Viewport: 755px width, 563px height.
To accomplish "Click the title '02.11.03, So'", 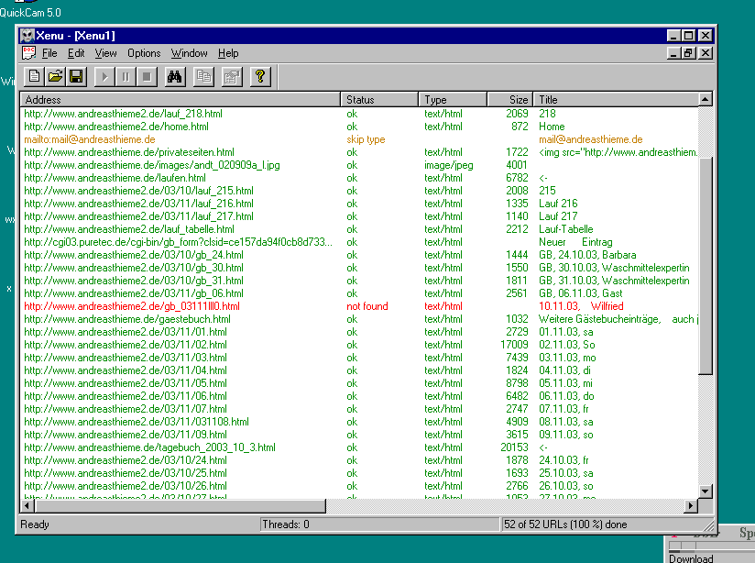I will [567, 345].
